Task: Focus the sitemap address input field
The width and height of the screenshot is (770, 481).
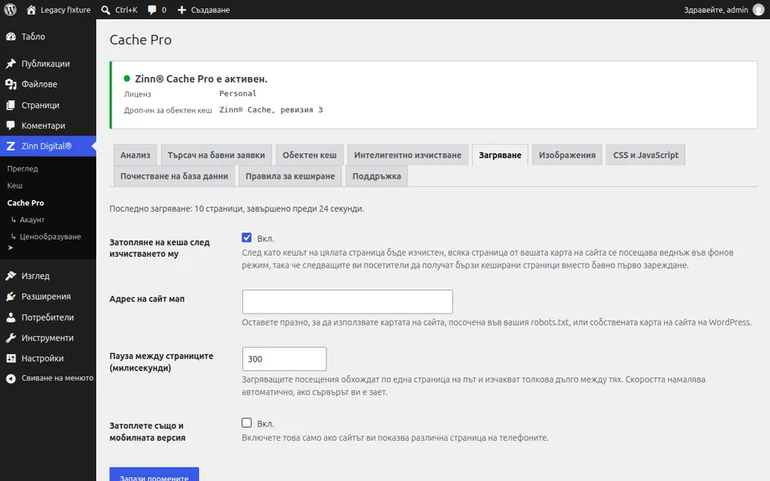Action: pos(347,301)
